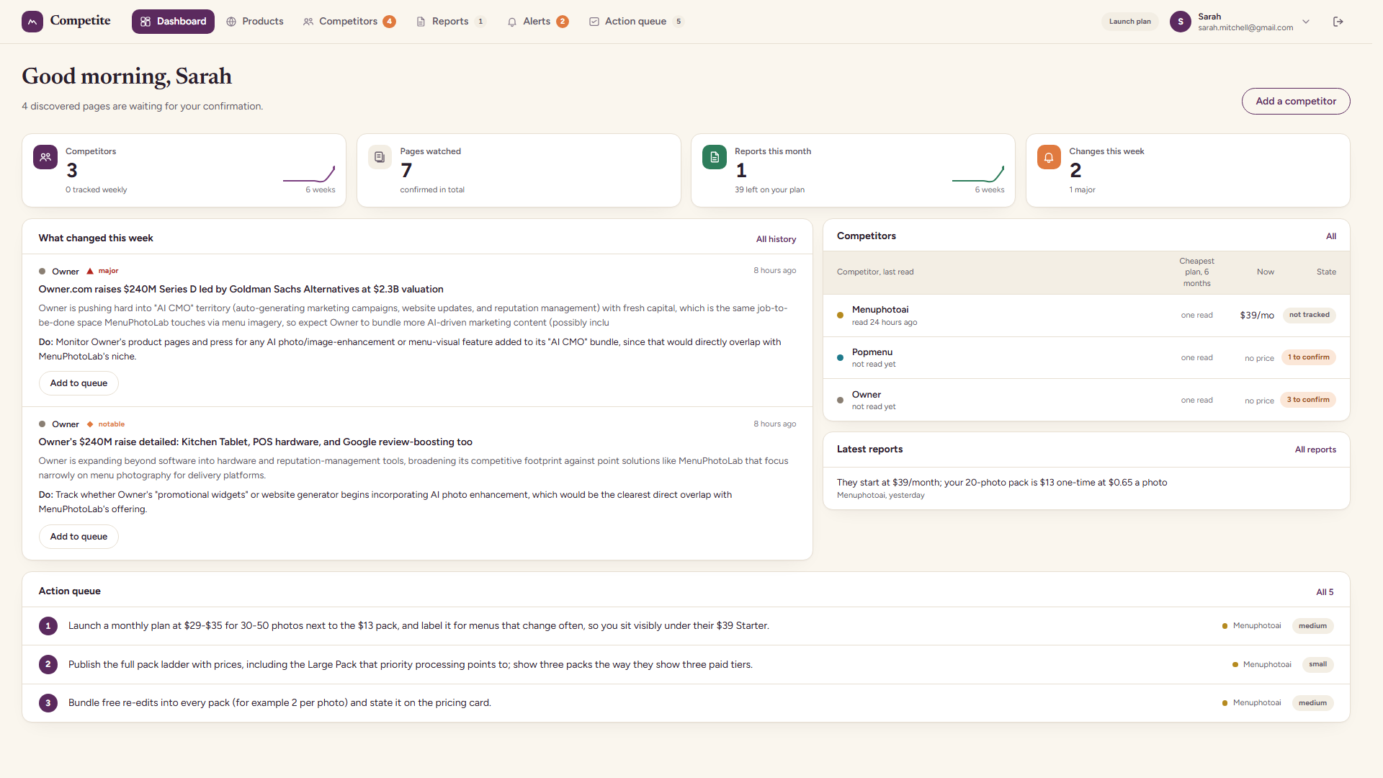Open the Dashboard tab
The image size is (1383, 778).
click(x=173, y=22)
